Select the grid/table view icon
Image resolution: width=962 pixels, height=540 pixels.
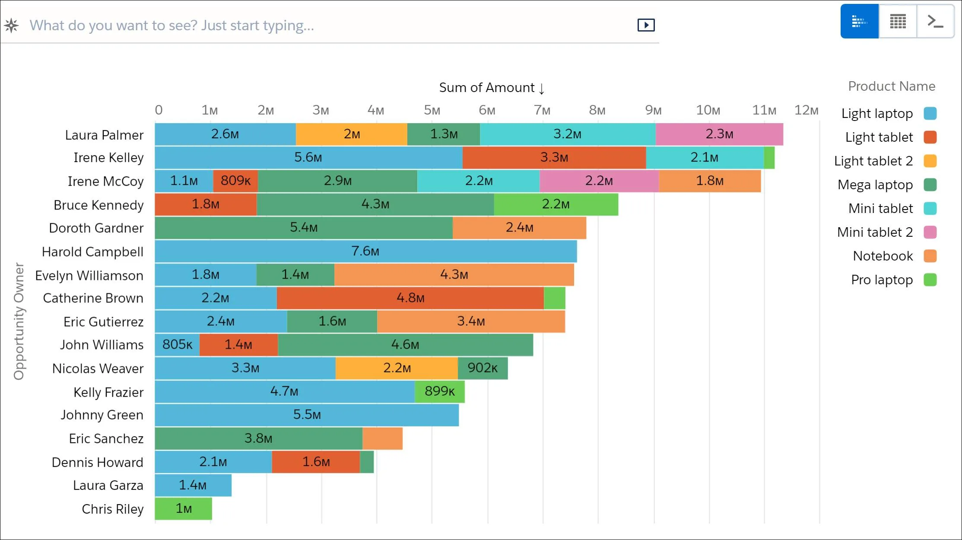897,22
